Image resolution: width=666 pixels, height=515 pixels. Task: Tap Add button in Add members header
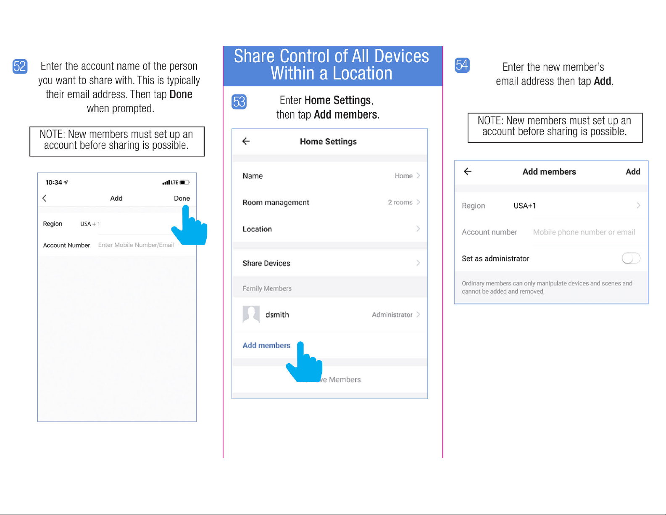point(633,172)
